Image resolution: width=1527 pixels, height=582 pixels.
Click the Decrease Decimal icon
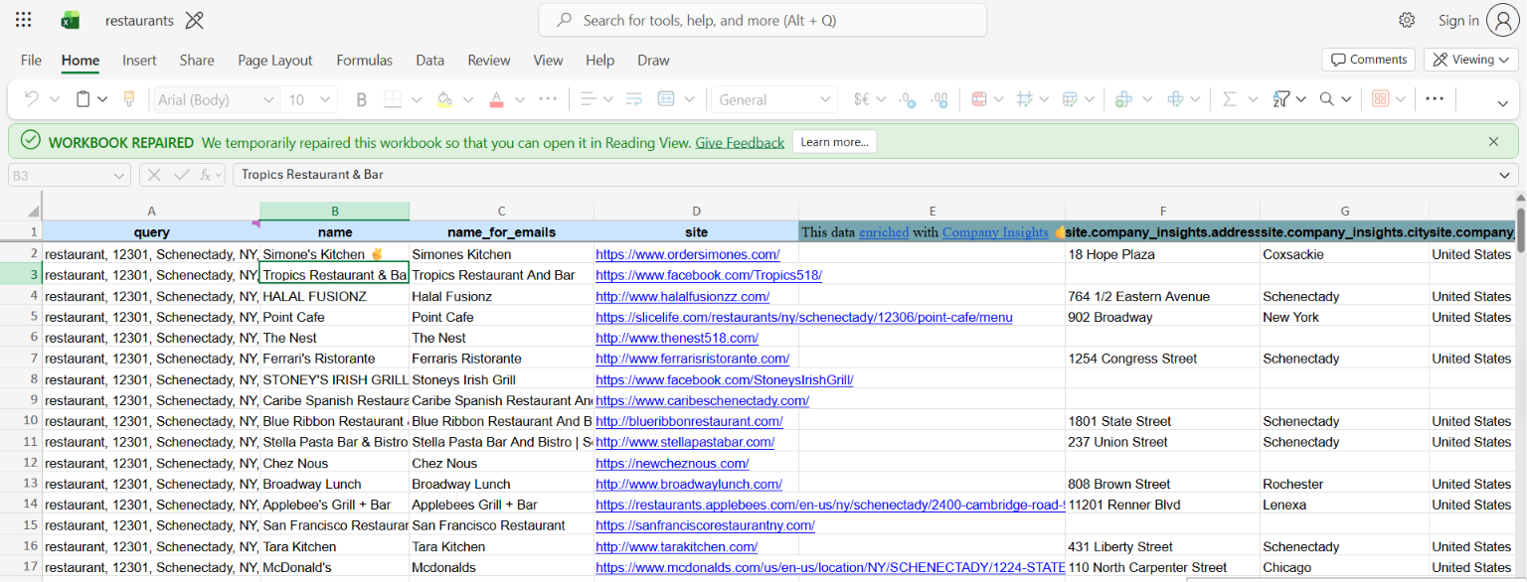[907, 99]
